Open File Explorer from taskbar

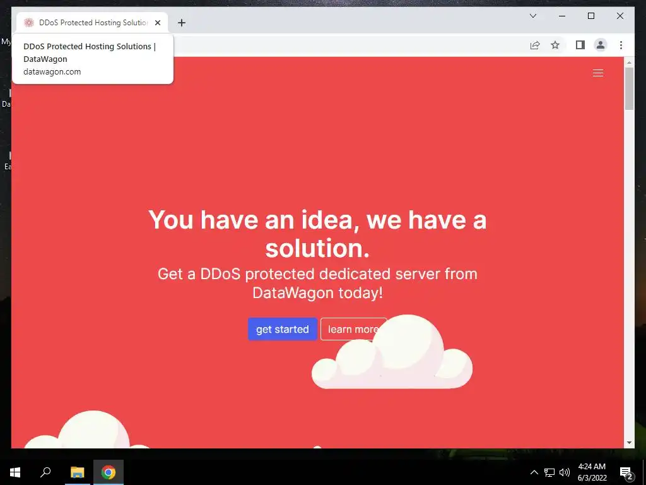[77, 472]
